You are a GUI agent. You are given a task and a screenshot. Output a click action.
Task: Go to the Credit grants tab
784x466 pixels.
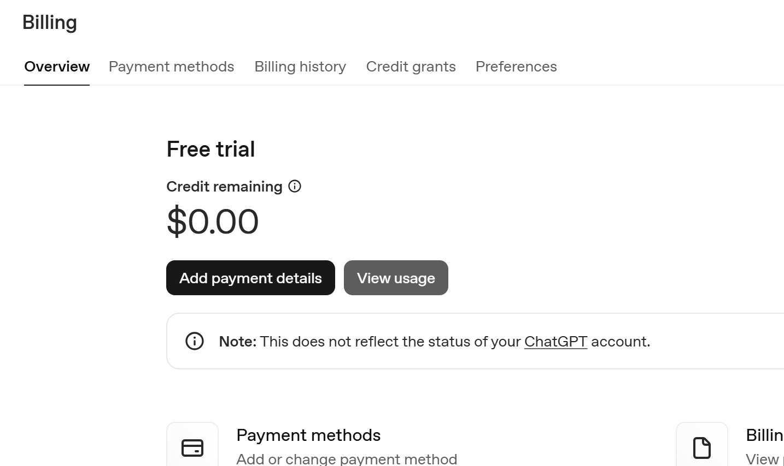(x=411, y=67)
